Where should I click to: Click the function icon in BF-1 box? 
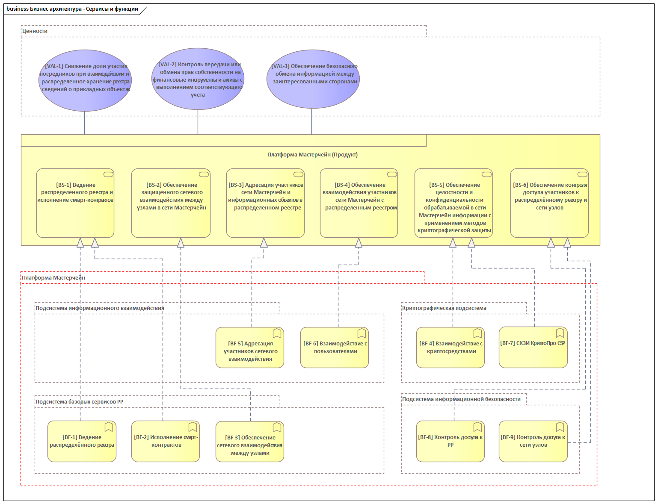coord(109,427)
